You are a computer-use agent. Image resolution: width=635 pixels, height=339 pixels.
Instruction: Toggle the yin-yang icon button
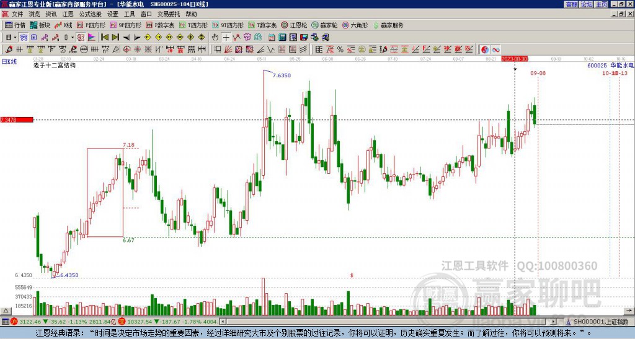pos(485,49)
